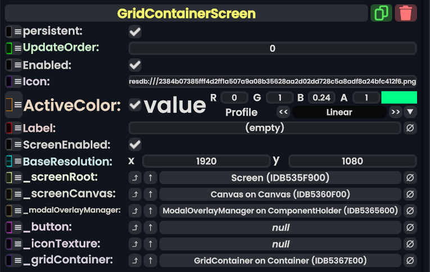Jump to _gridContainer target curved arrow
The image size is (430, 272).
point(135,260)
